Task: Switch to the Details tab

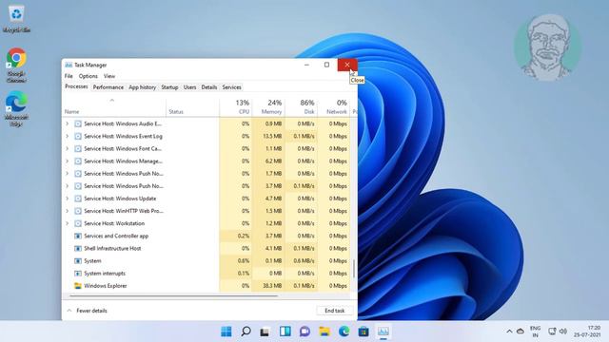Action: coord(209,87)
